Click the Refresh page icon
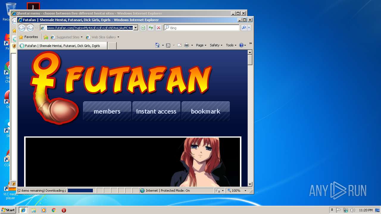381x214 pixels. [x=151, y=28]
